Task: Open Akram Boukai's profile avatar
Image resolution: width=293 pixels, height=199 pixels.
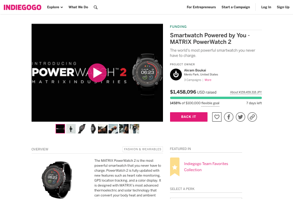Action: pyautogui.click(x=176, y=75)
